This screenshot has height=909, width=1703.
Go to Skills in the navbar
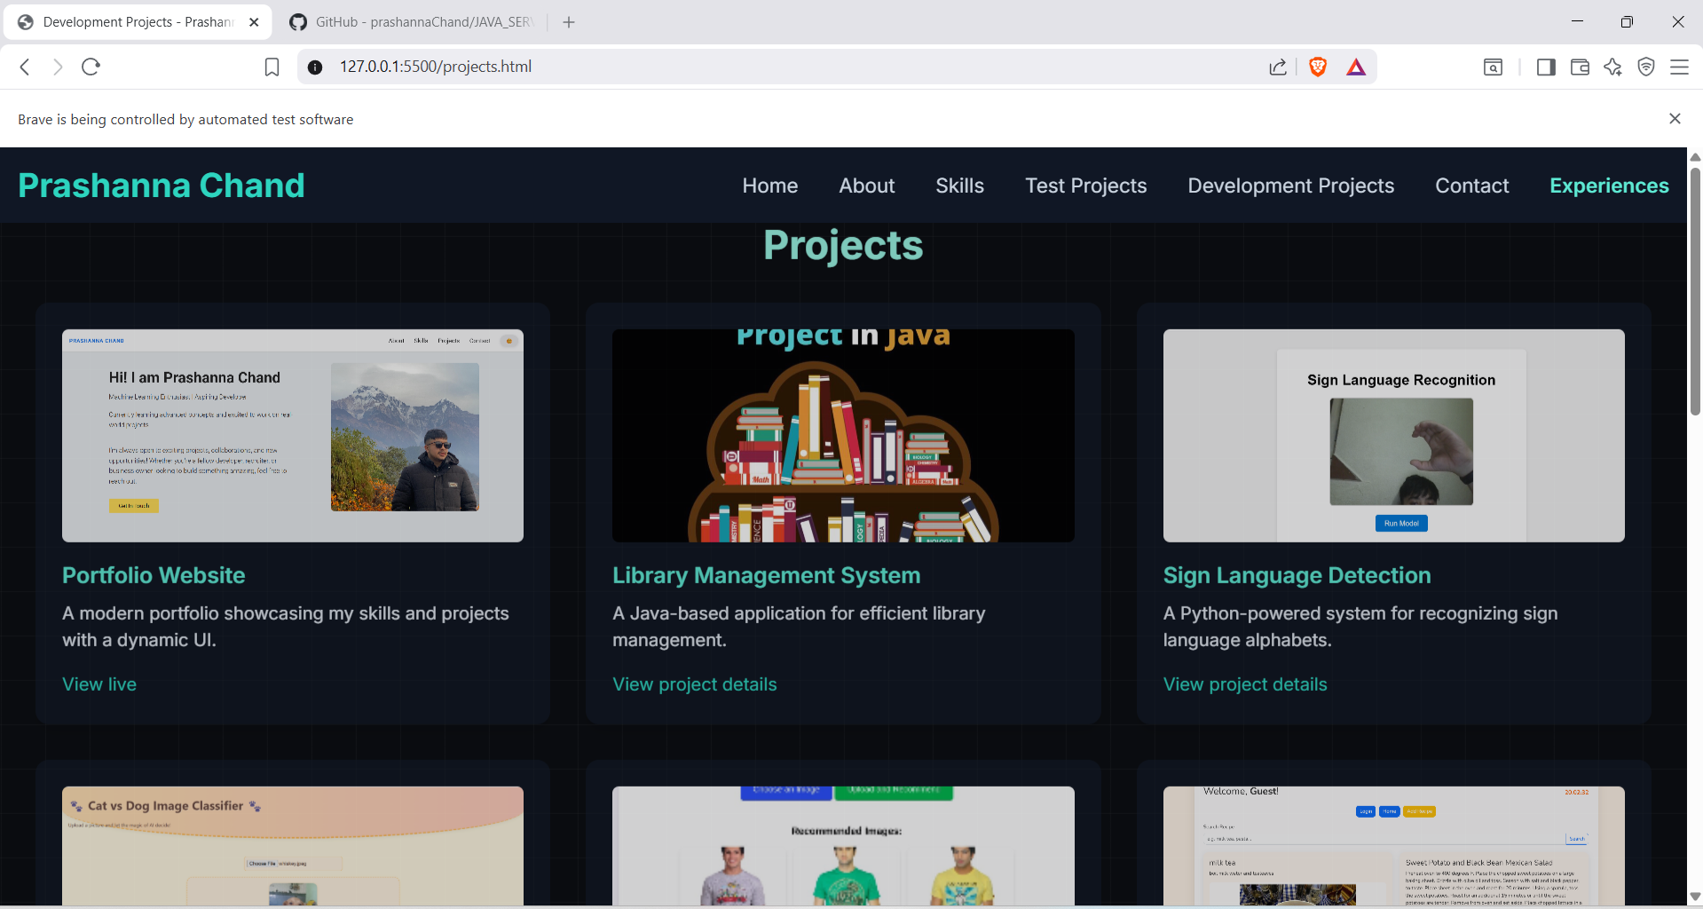(x=959, y=186)
